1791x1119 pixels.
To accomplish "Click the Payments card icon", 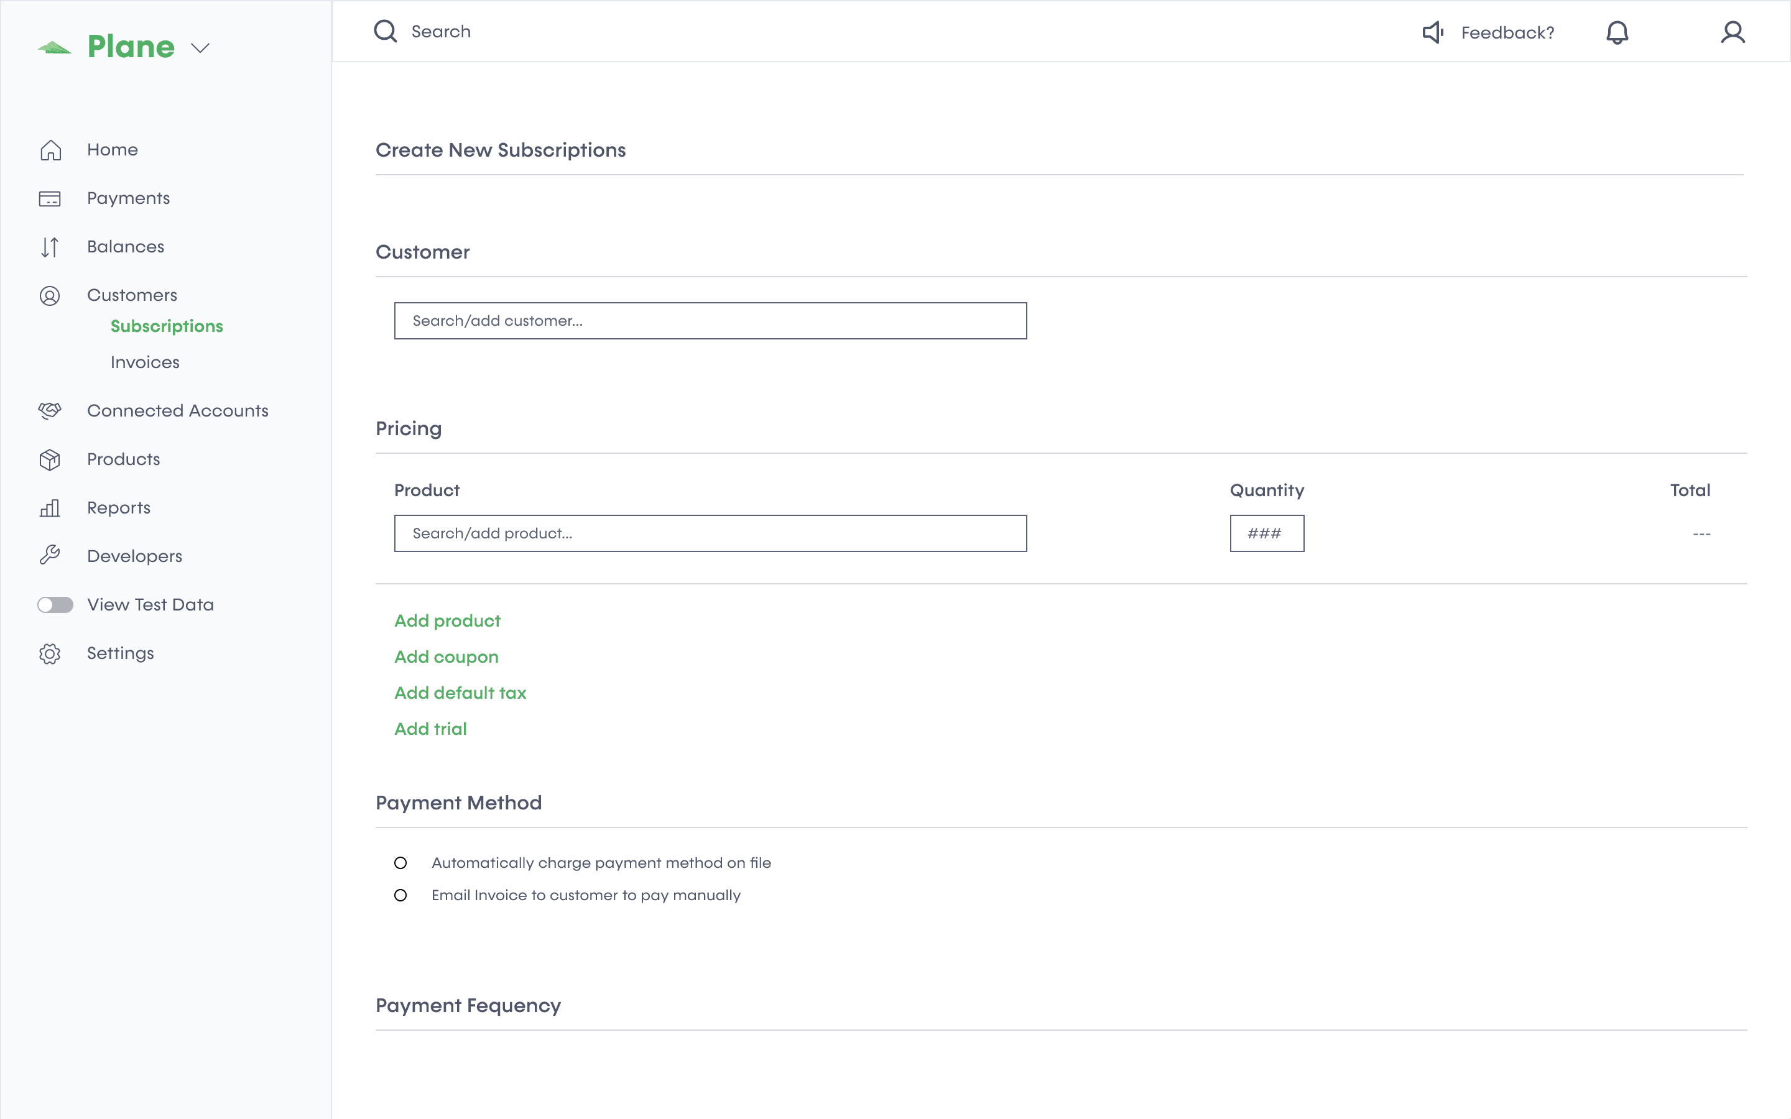I will (x=50, y=198).
